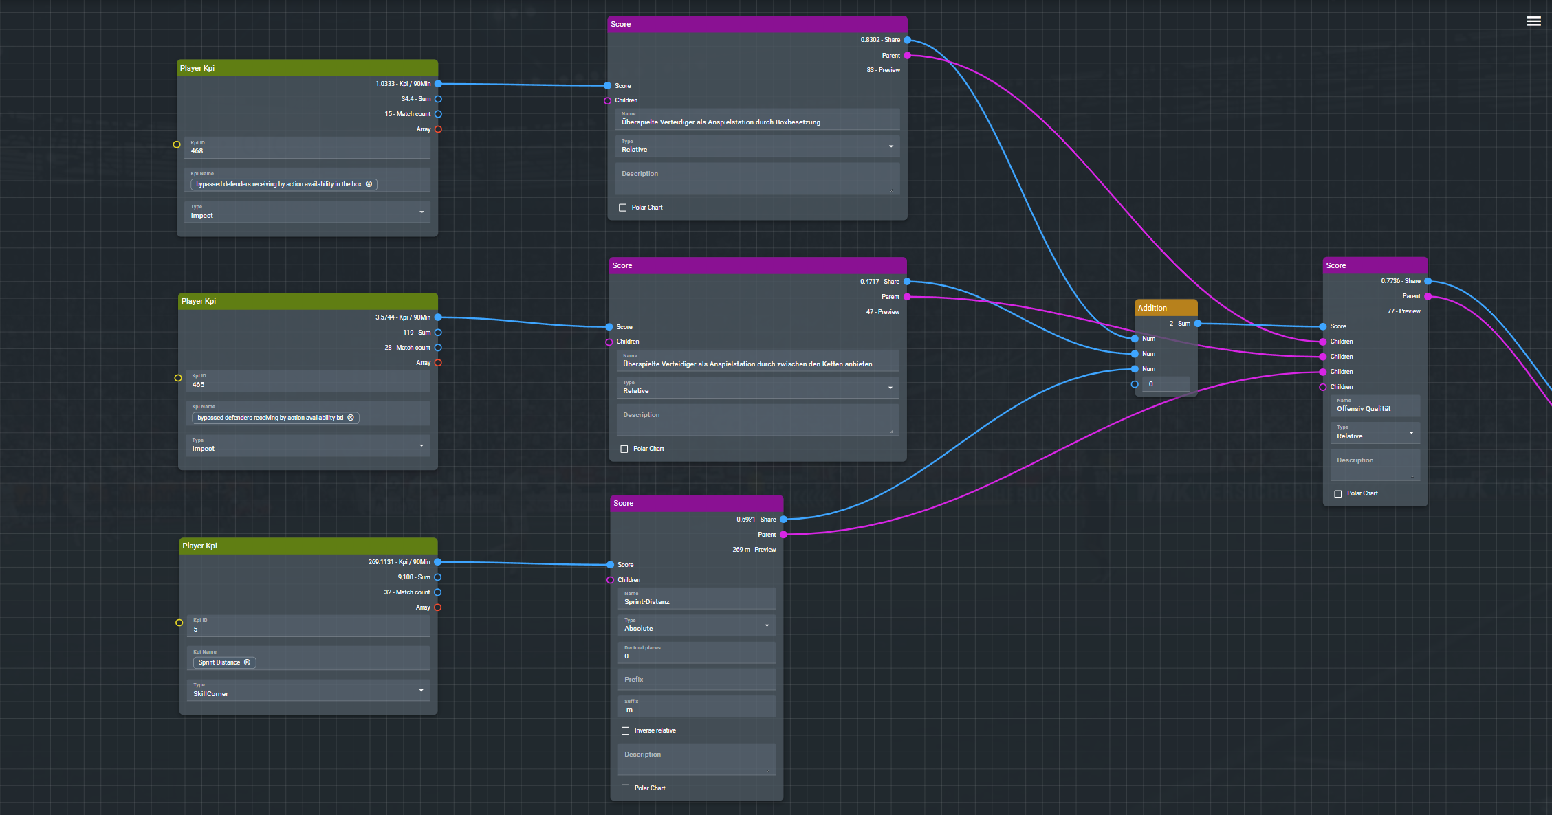Click the 34.4 Sum output port
Viewport: 1552px width, 815px height.
click(438, 99)
